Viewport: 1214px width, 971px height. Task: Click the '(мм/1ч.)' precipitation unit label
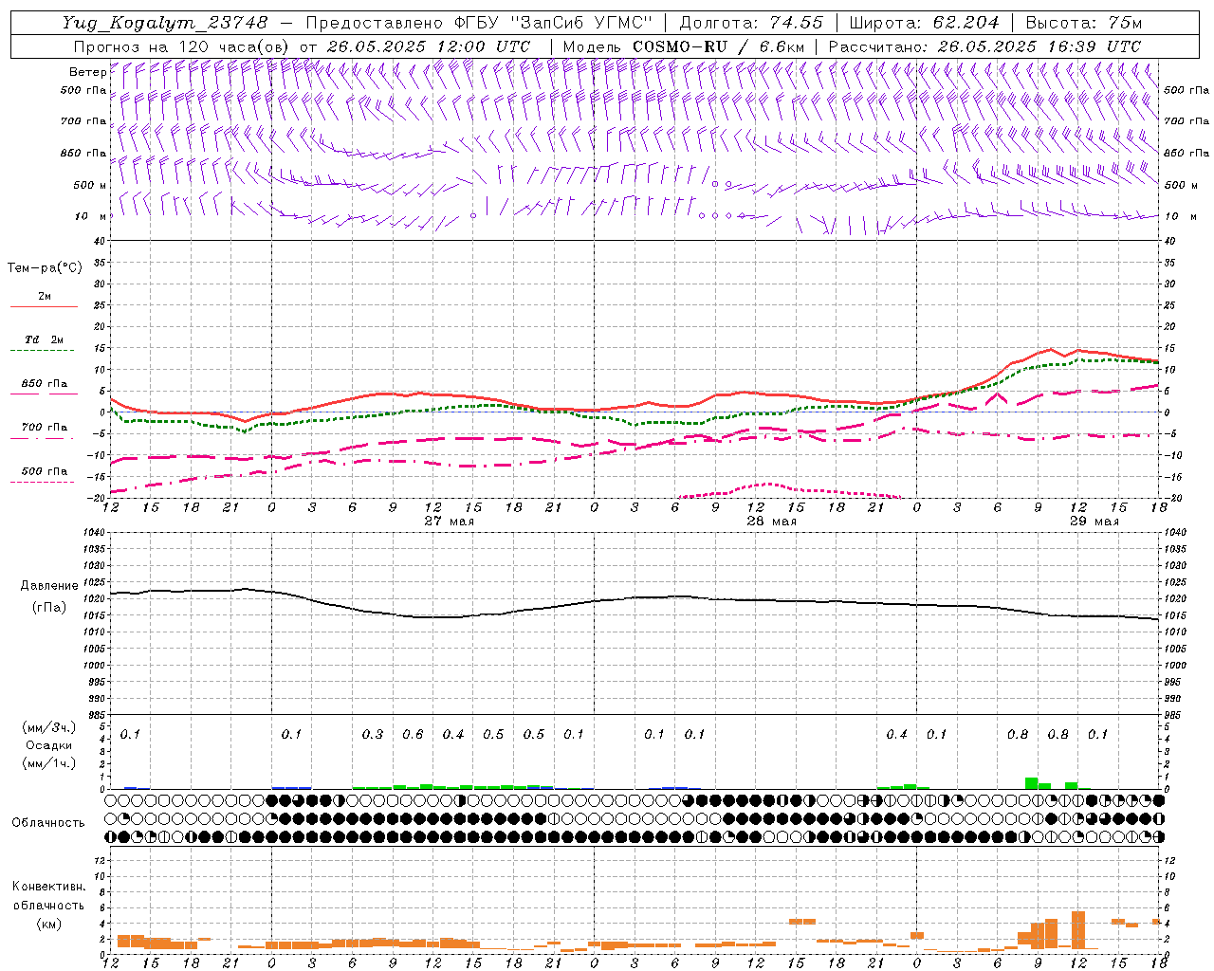[x=48, y=763]
